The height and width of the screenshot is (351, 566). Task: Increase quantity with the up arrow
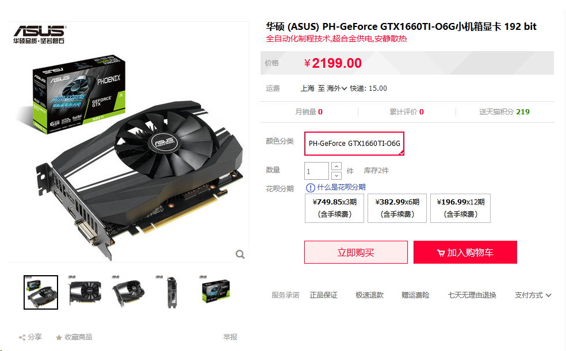[336, 166]
